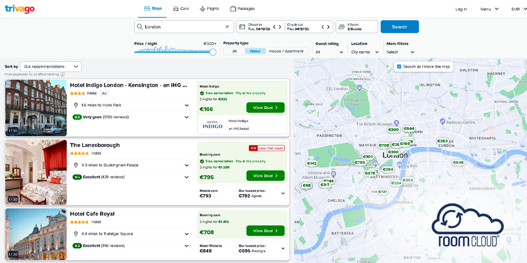View Deal for Hotel Cafe Royal at €708

point(265,231)
